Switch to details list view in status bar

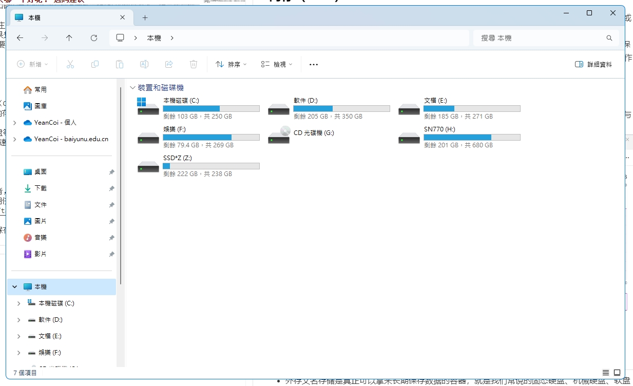[606, 373]
